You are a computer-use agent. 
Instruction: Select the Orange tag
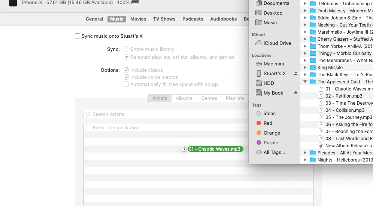(x=269, y=133)
